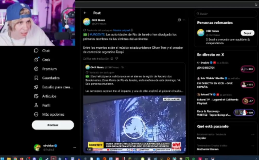Click the #URGENTE hashtag
259x160 pixels.
tap(97, 34)
